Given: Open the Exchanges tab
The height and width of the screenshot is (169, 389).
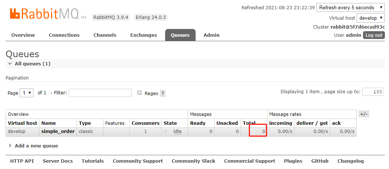Looking at the screenshot, I should (x=144, y=35).
